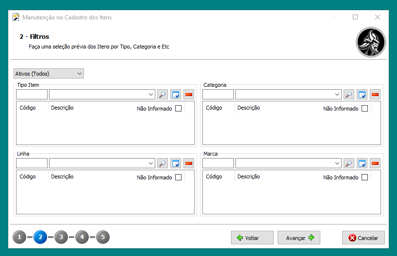Click the round viking logo image

[x=371, y=42]
